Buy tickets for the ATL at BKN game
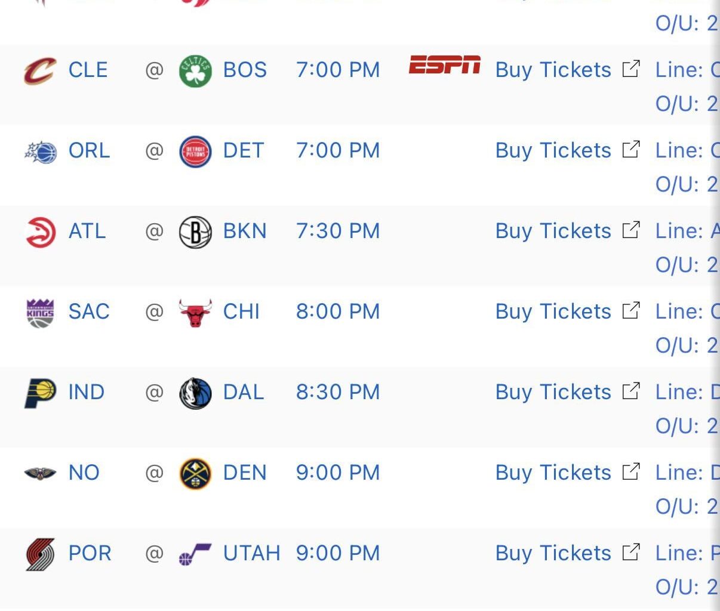 553,231
